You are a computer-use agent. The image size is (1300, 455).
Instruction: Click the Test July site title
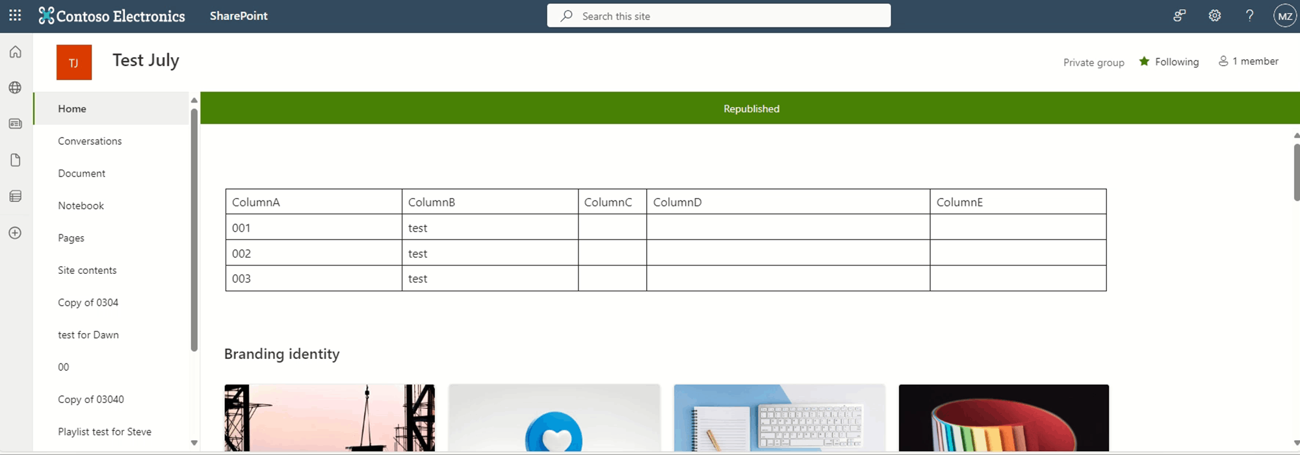click(x=146, y=60)
